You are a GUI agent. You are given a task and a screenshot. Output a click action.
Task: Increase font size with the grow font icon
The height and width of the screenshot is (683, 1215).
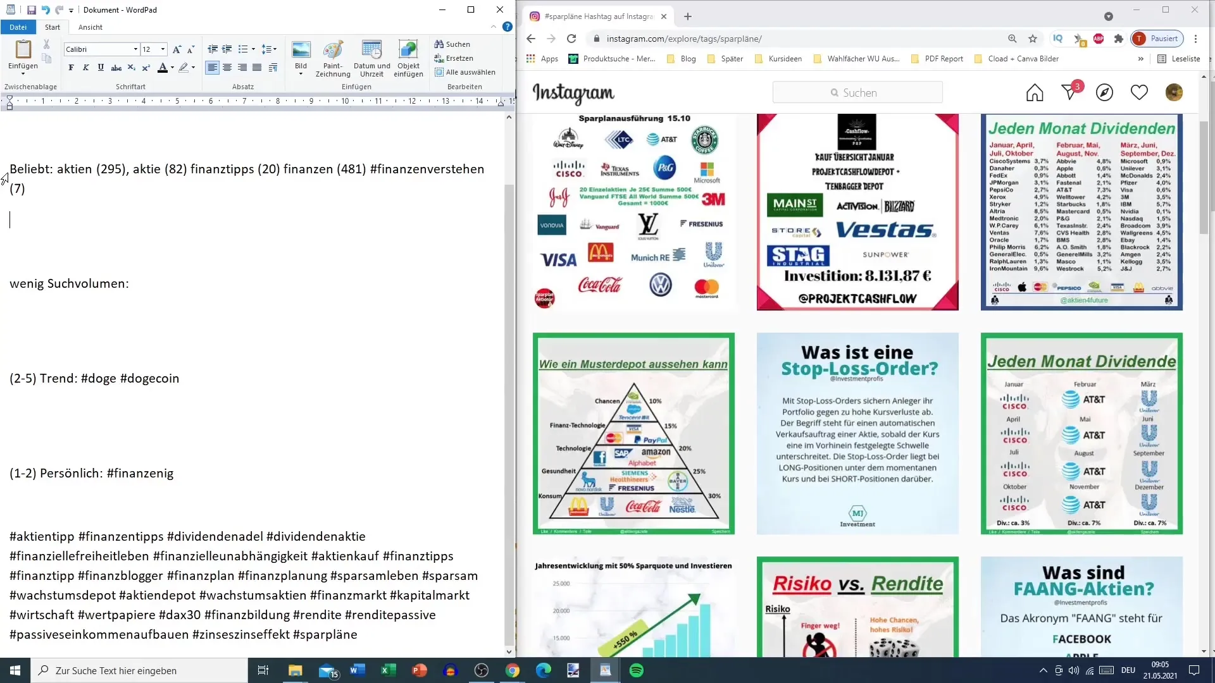pyautogui.click(x=177, y=49)
